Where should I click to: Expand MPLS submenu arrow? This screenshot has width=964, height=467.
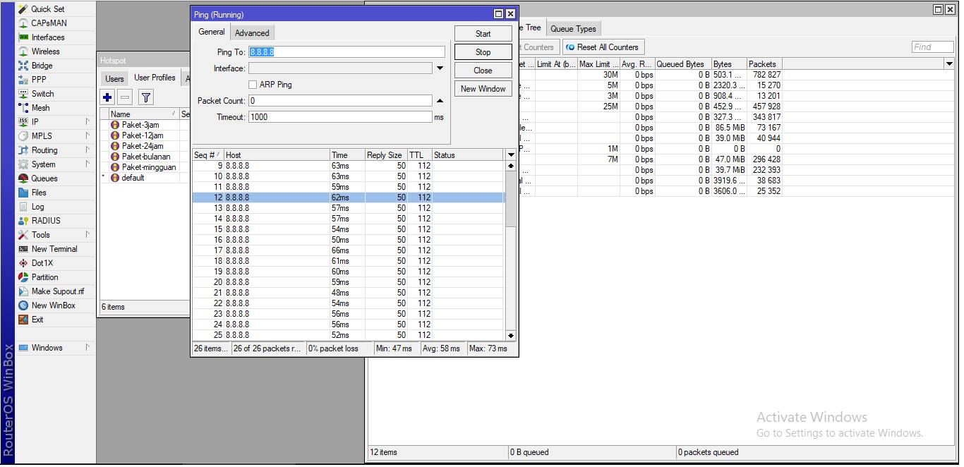coord(88,136)
